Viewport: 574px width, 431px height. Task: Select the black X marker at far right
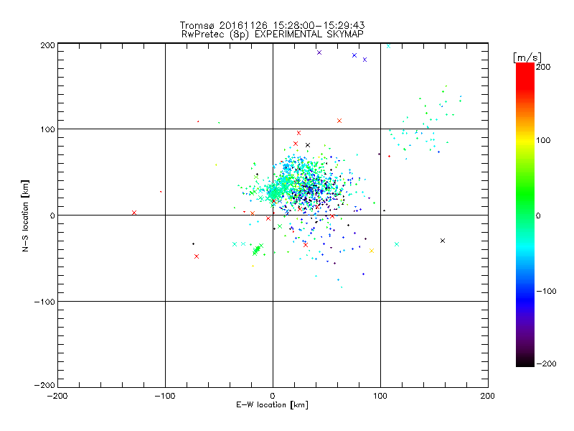443,240
